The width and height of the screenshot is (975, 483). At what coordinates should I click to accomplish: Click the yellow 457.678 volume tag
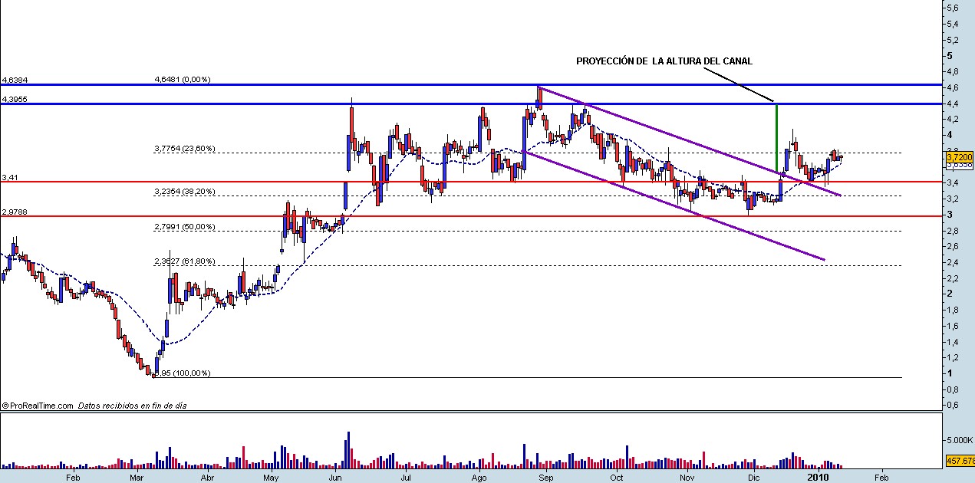coord(960,461)
